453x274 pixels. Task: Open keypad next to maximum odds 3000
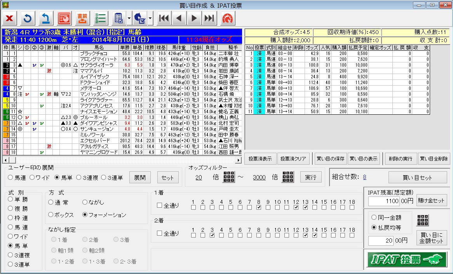[288, 177]
